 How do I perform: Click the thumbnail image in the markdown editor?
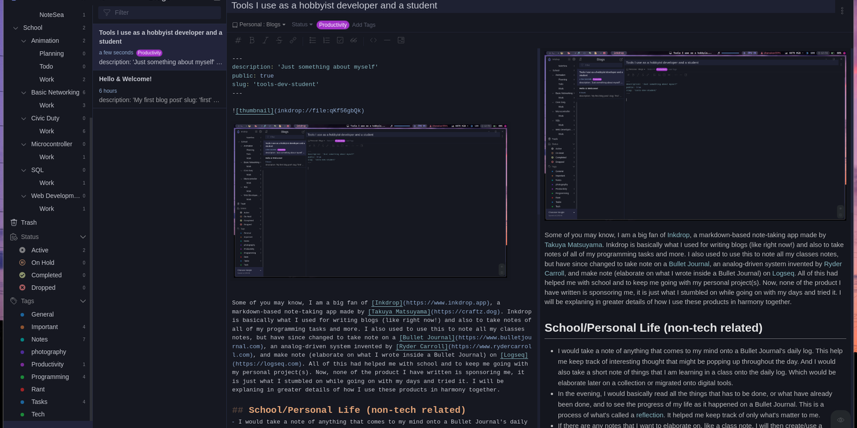pos(370,201)
